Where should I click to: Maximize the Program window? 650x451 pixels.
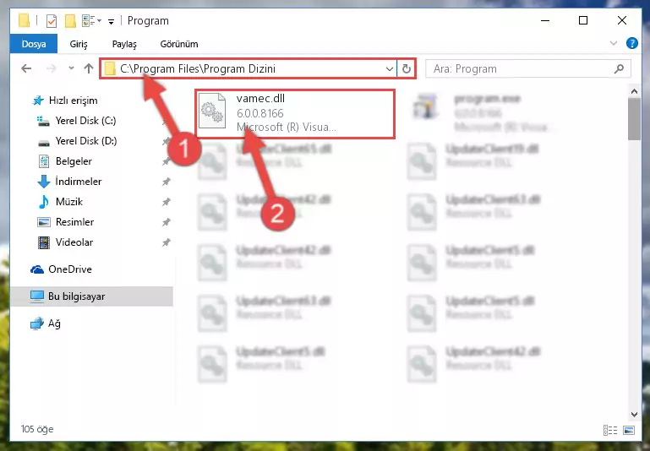click(x=583, y=20)
